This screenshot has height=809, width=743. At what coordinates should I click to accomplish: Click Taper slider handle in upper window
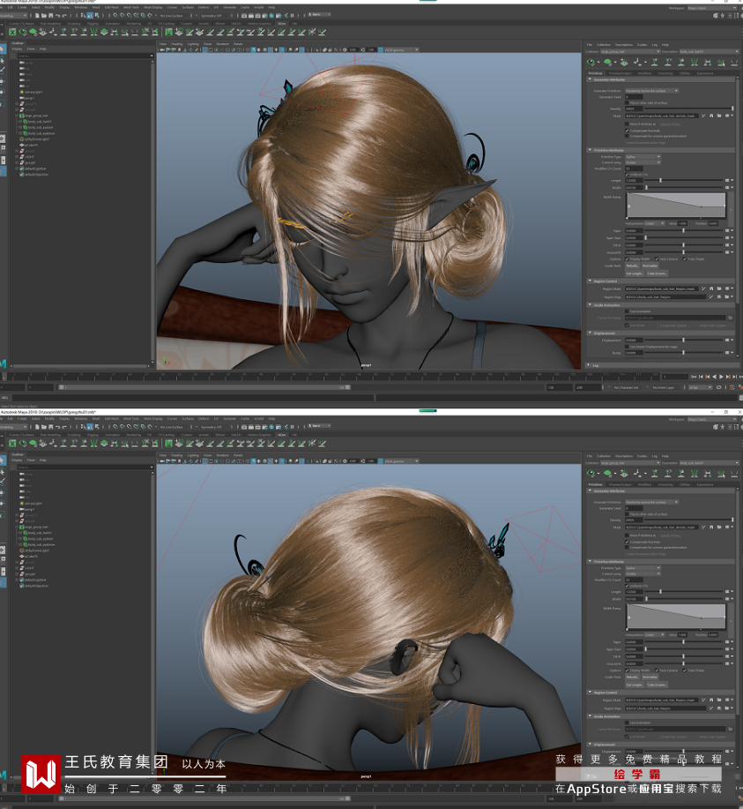pyautogui.click(x=683, y=230)
